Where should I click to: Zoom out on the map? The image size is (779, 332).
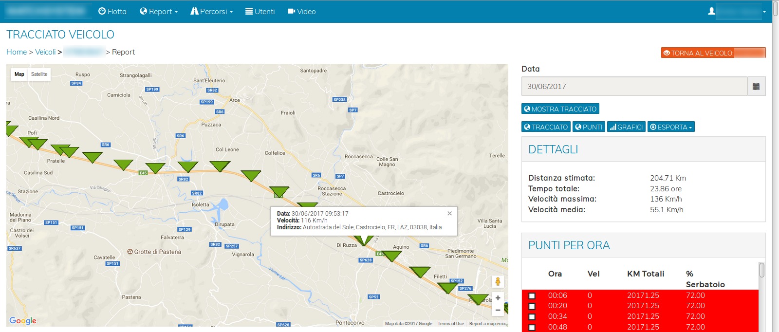[498, 310]
